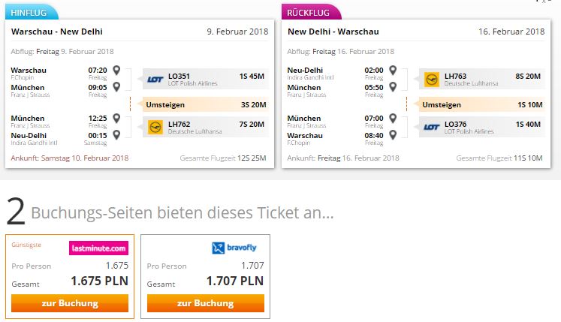The image size is (561, 322).
Task: Click the Lufthansa logo for flight LH762
Action: [x=155, y=128]
